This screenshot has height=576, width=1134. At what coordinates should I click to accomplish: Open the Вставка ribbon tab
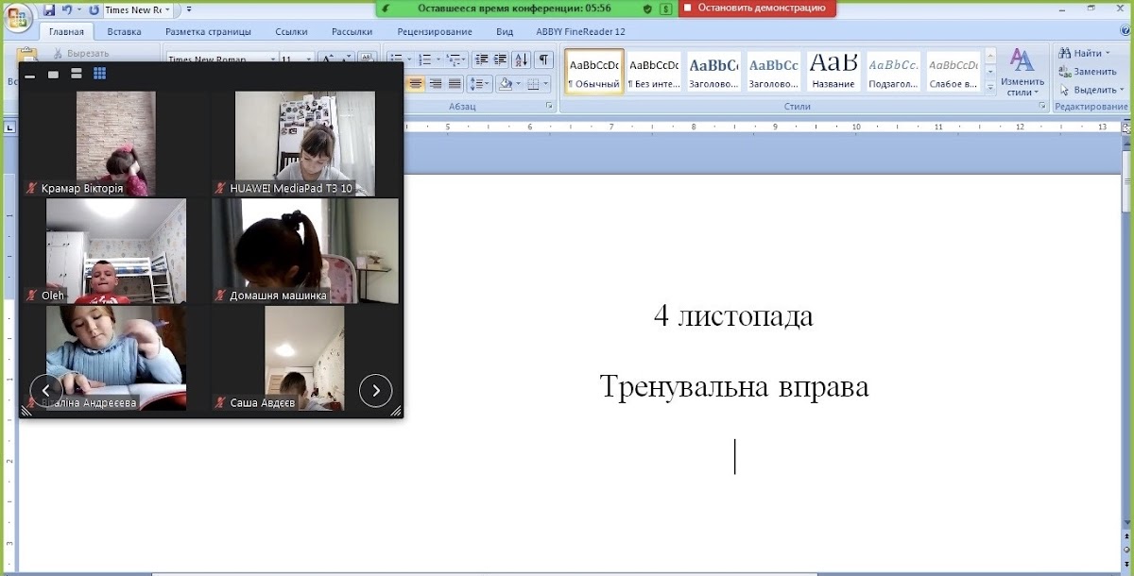click(x=124, y=31)
